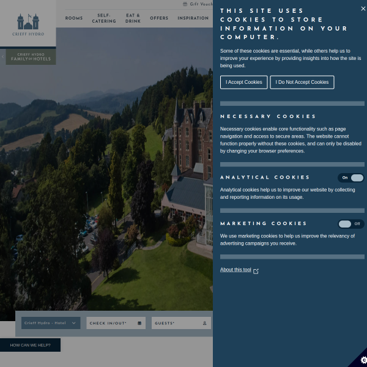The width and height of the screenshot is (367, 367).
Task: Select Offers in the navigation
Action: [159, 18]
